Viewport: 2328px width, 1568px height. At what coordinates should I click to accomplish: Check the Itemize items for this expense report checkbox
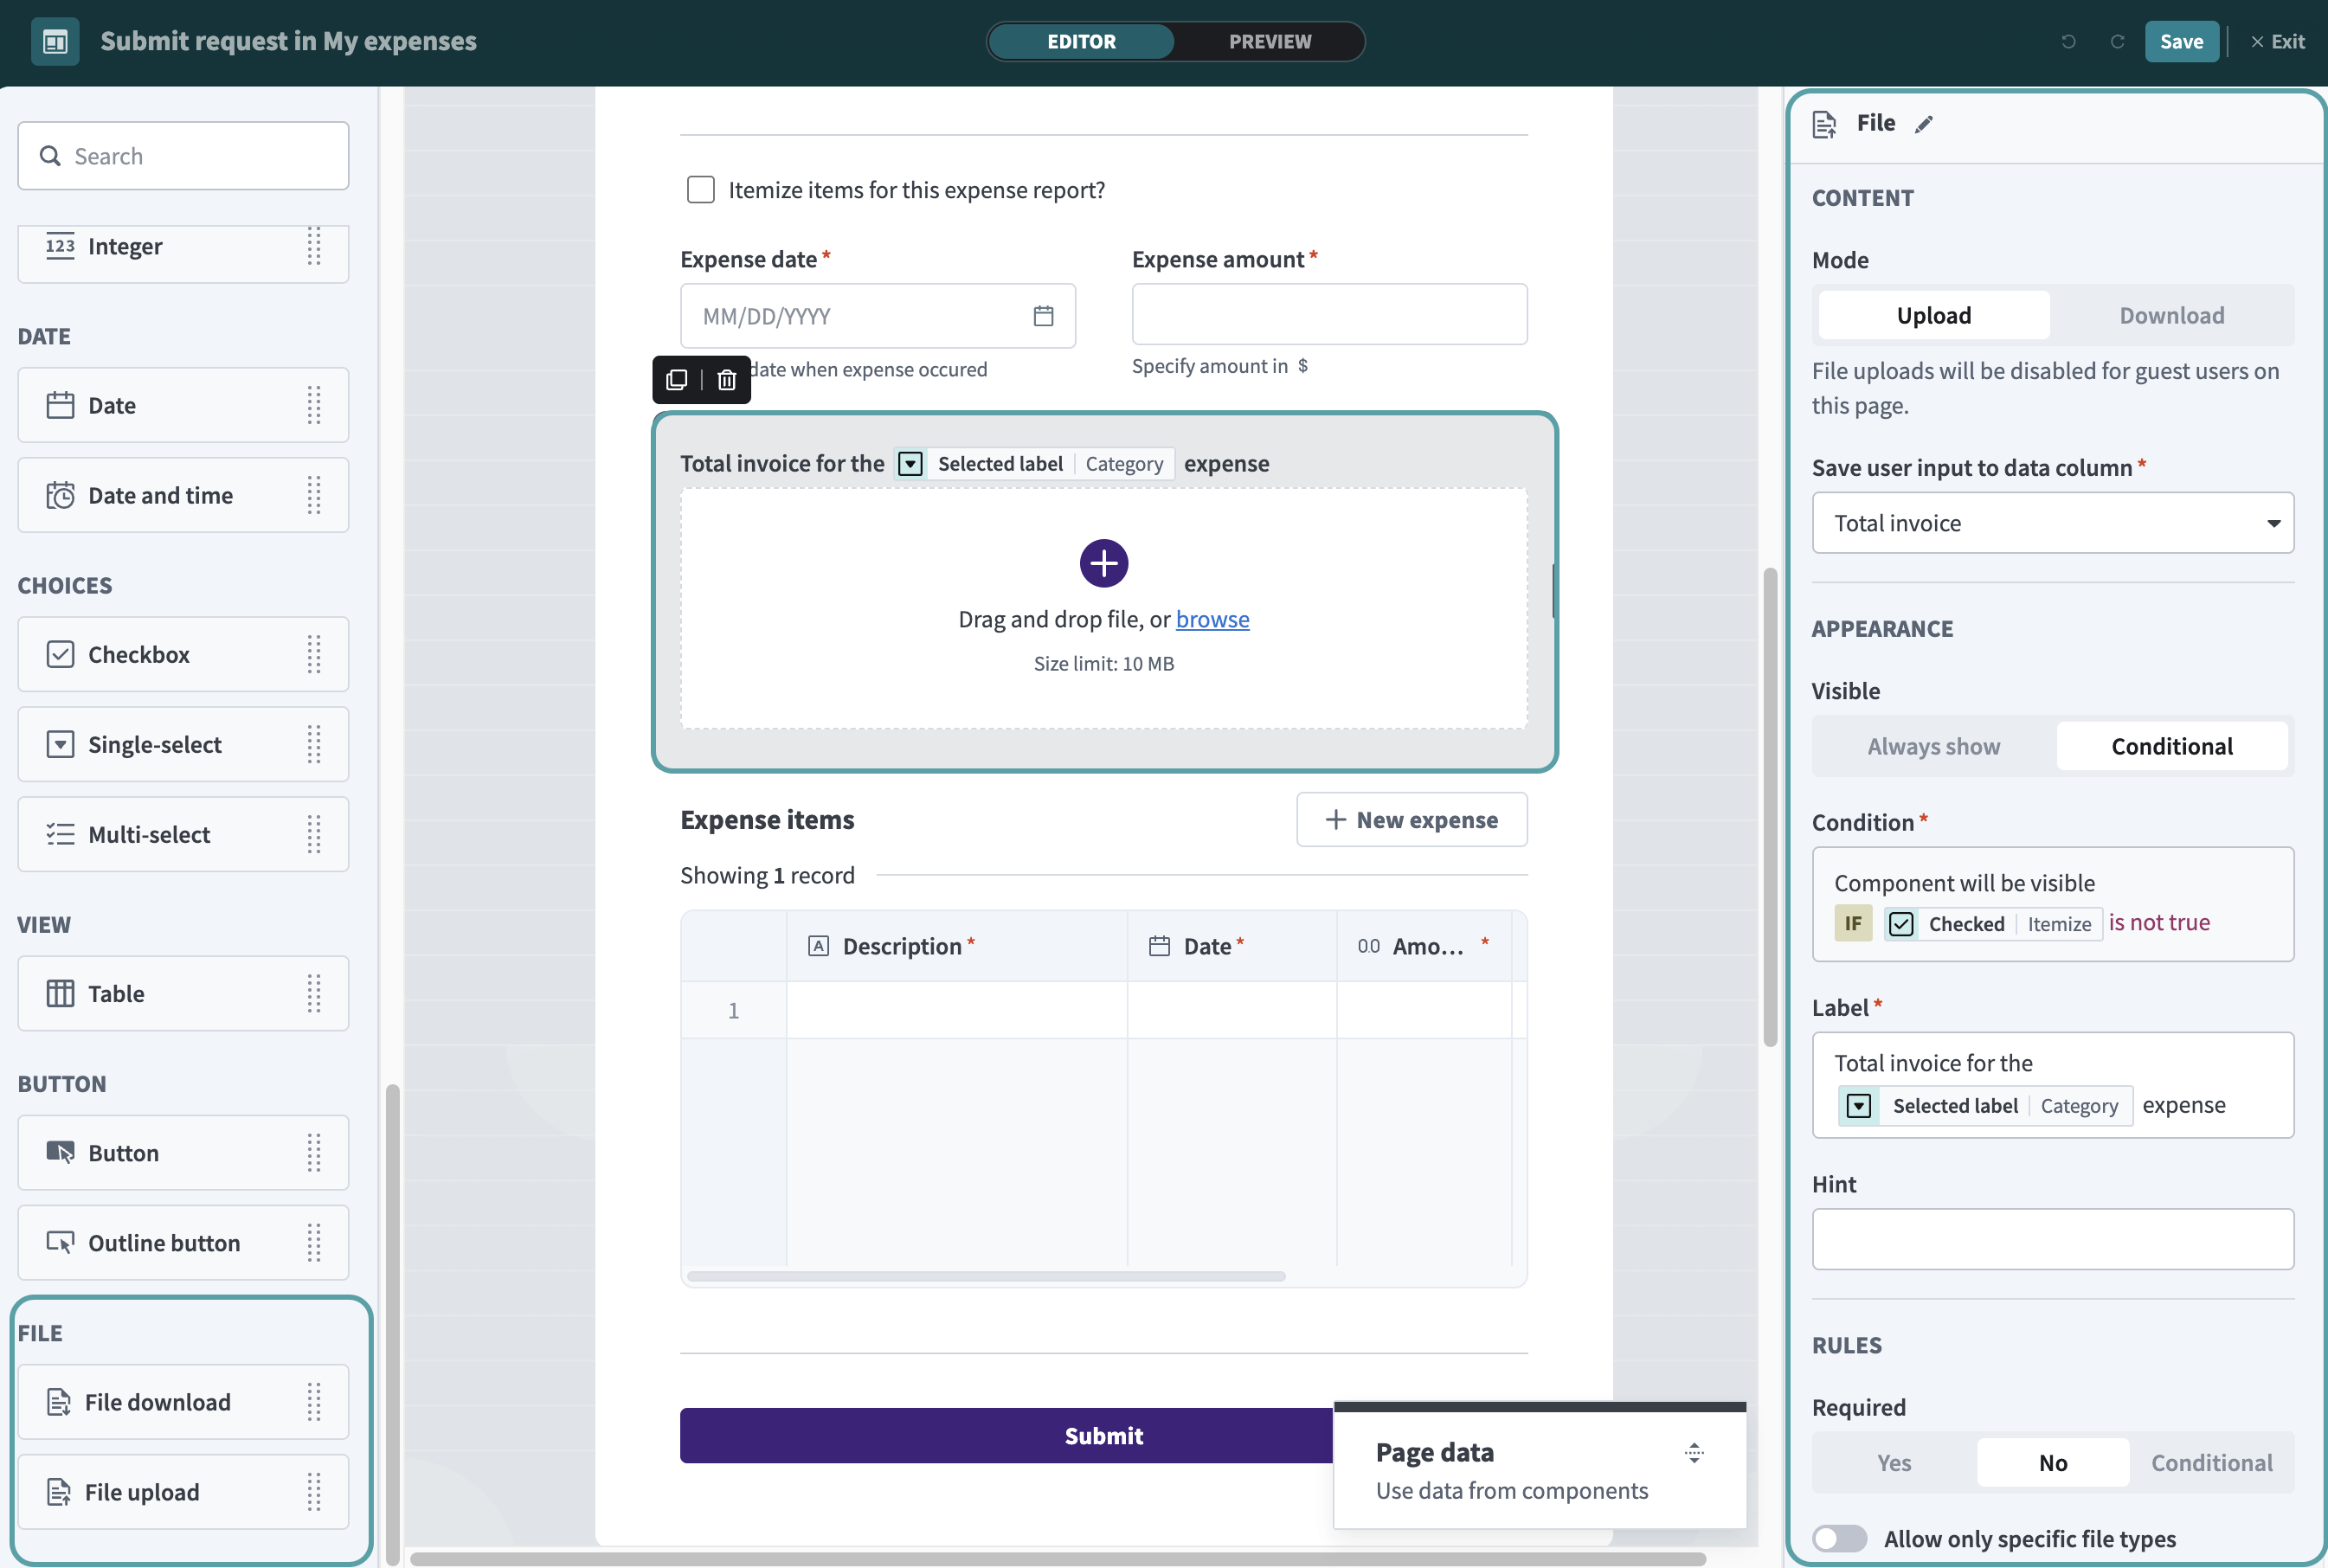click(x=700, y=189)
